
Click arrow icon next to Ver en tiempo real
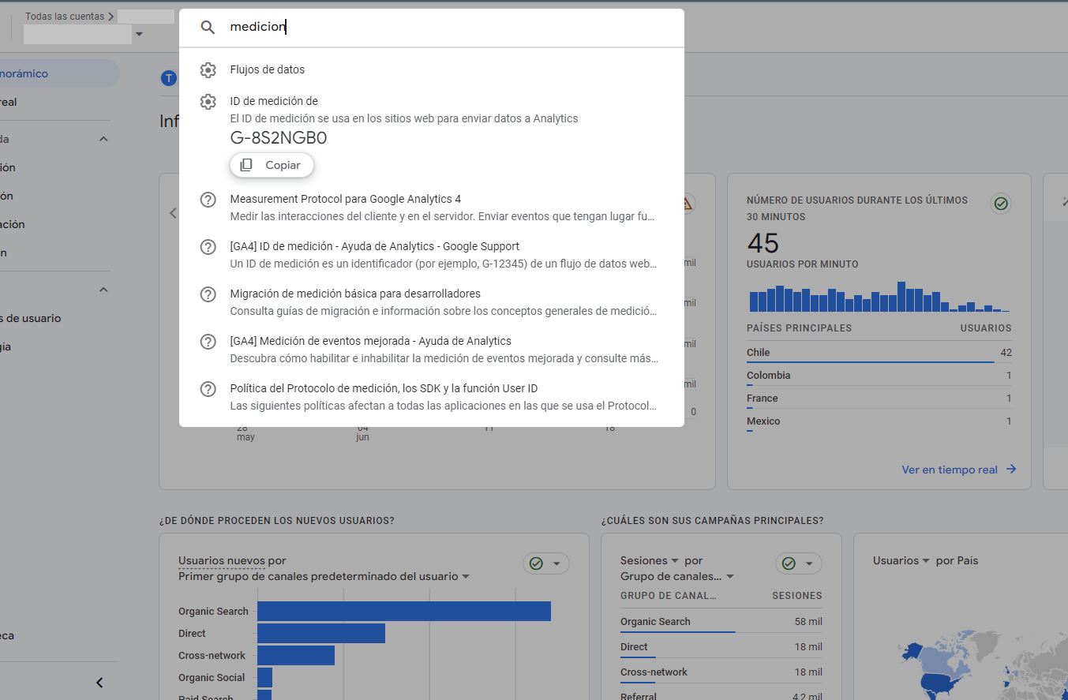pyautogui.click(x=1011, y=470)
